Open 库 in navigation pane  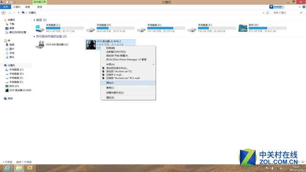click(9, 41)
